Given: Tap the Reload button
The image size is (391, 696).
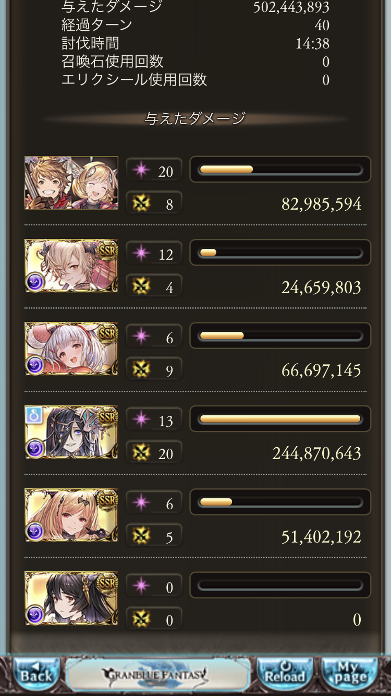Looking at the screenshot, I should pyautogui.click(x=285, y=674).
